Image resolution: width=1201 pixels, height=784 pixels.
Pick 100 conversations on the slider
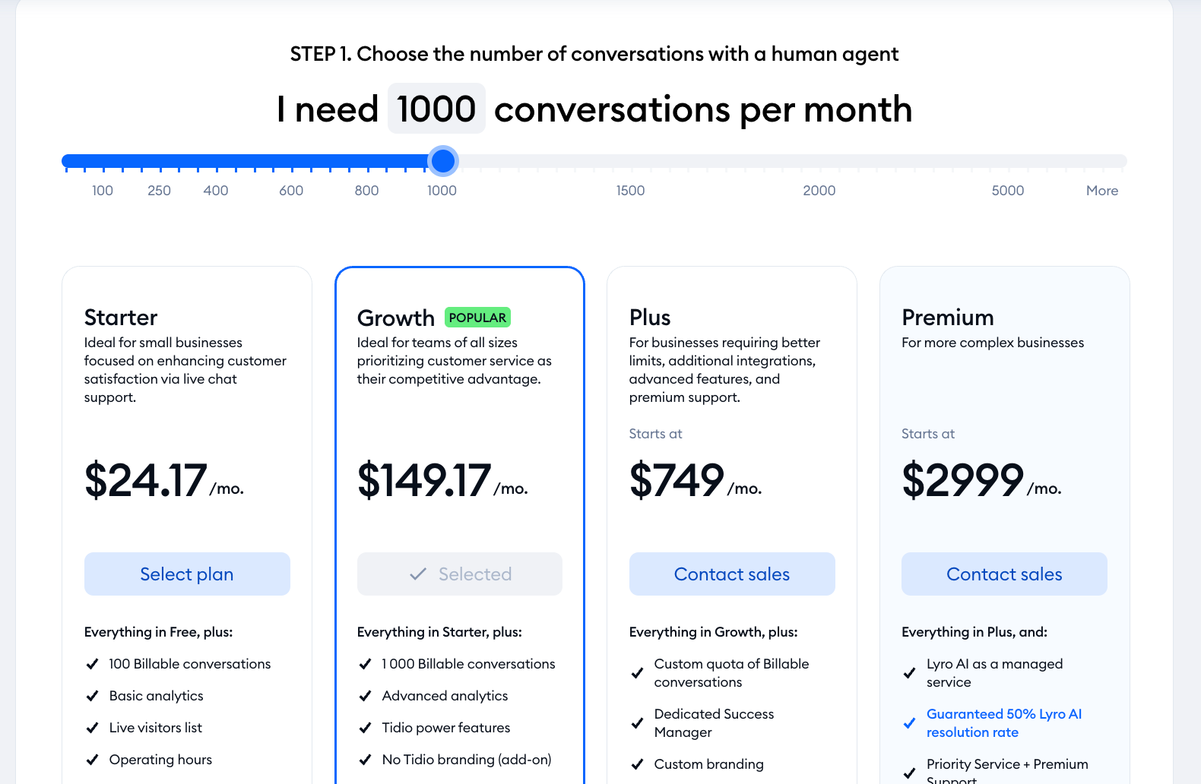(103, 190)
